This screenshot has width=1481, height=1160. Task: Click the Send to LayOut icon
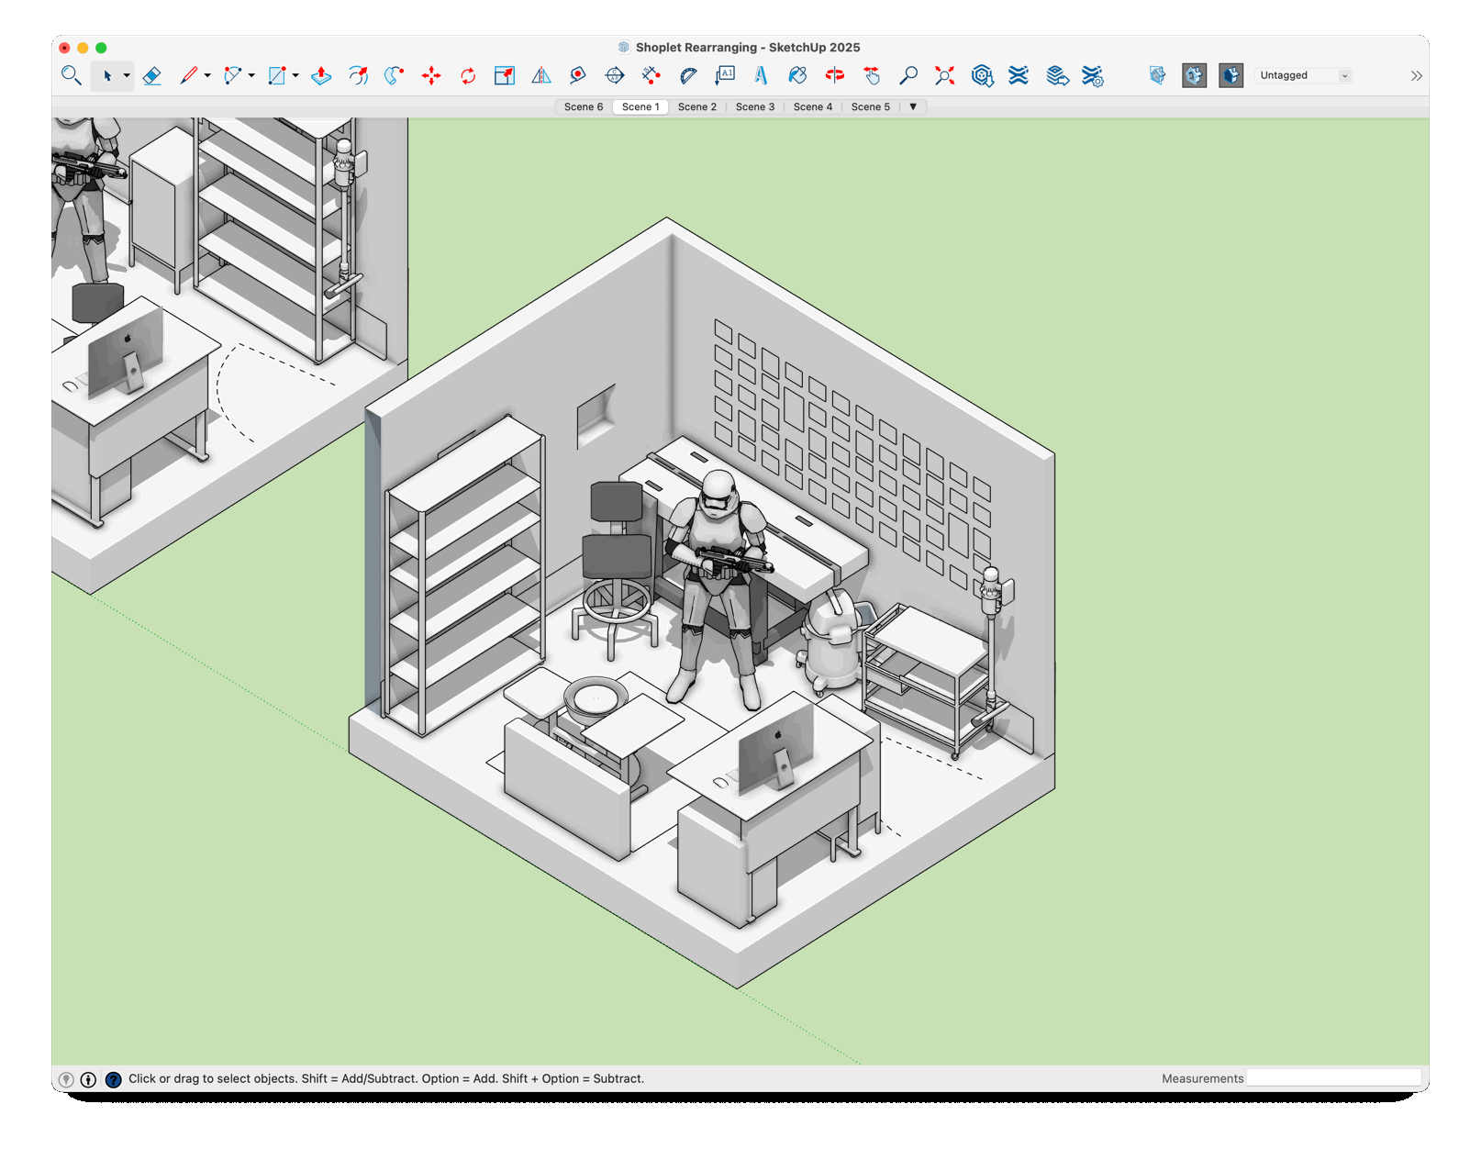[1056, 75]
